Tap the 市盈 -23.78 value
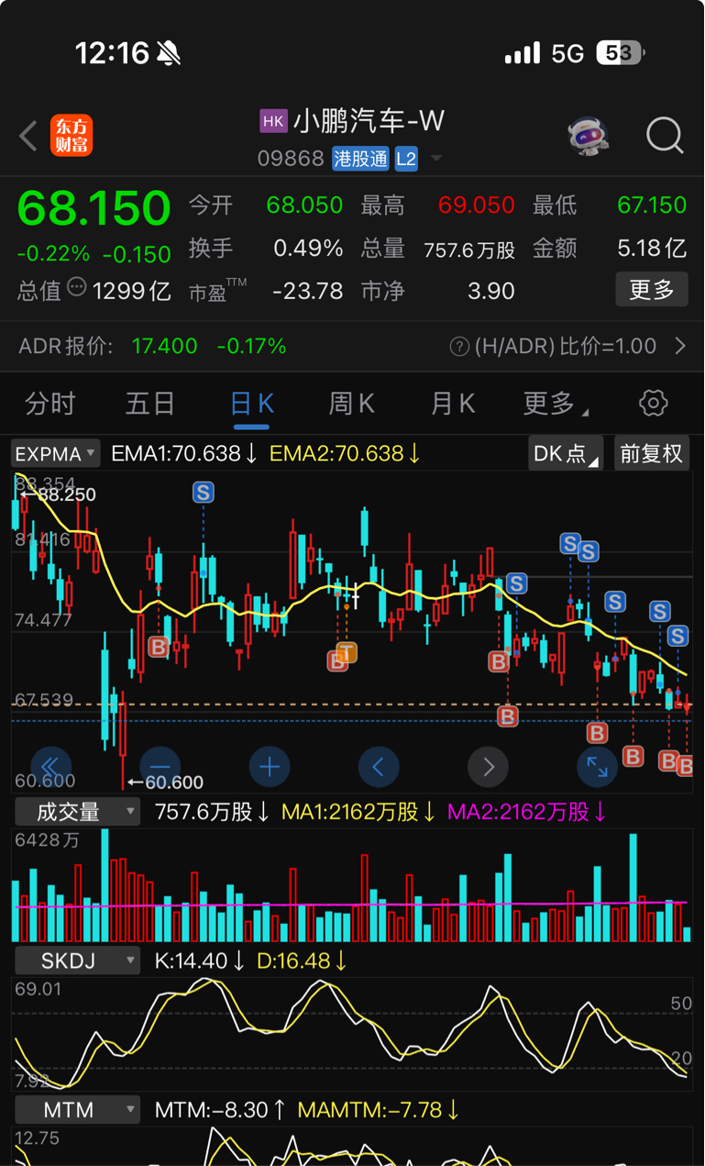The image size is (705, 1166). 308,291
